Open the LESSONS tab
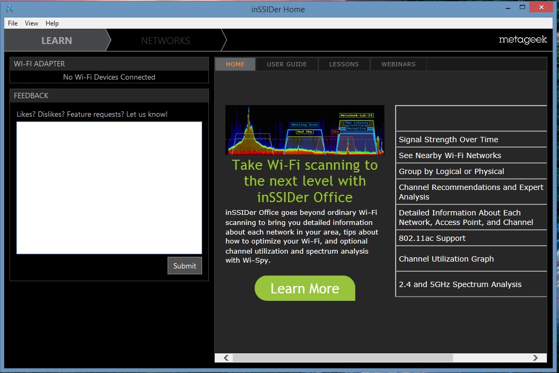This screenshot has width=559, height=373. 344,64
